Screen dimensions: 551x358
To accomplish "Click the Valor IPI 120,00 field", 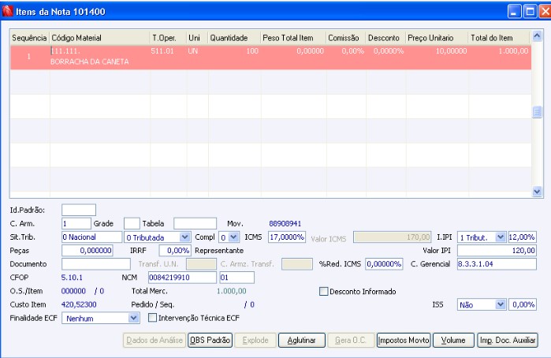I will [497, 251].
